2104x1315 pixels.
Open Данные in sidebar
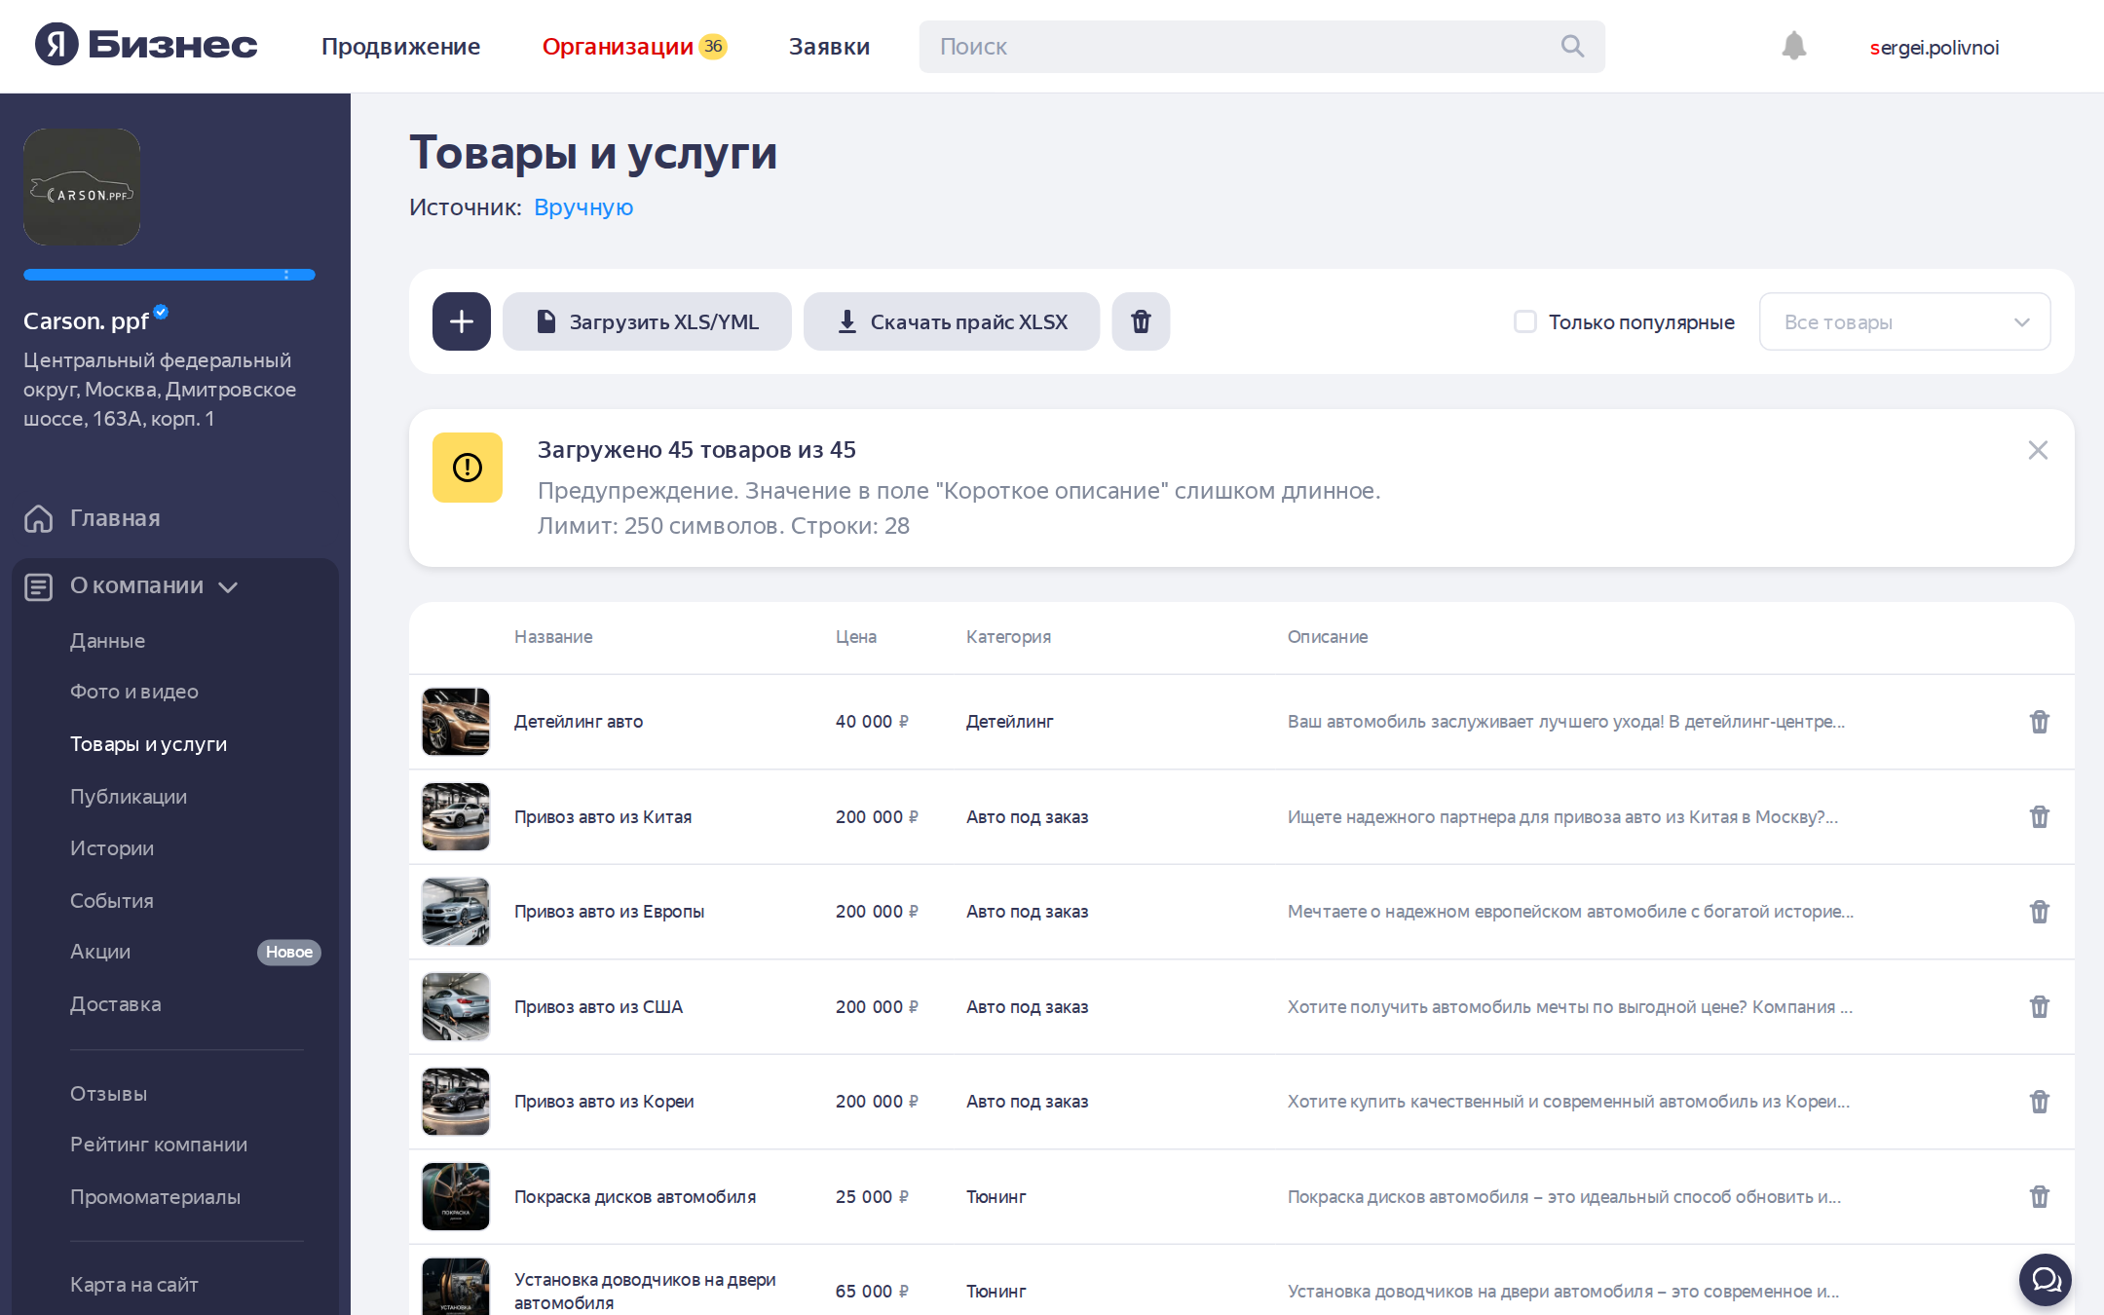pos(107,641)
